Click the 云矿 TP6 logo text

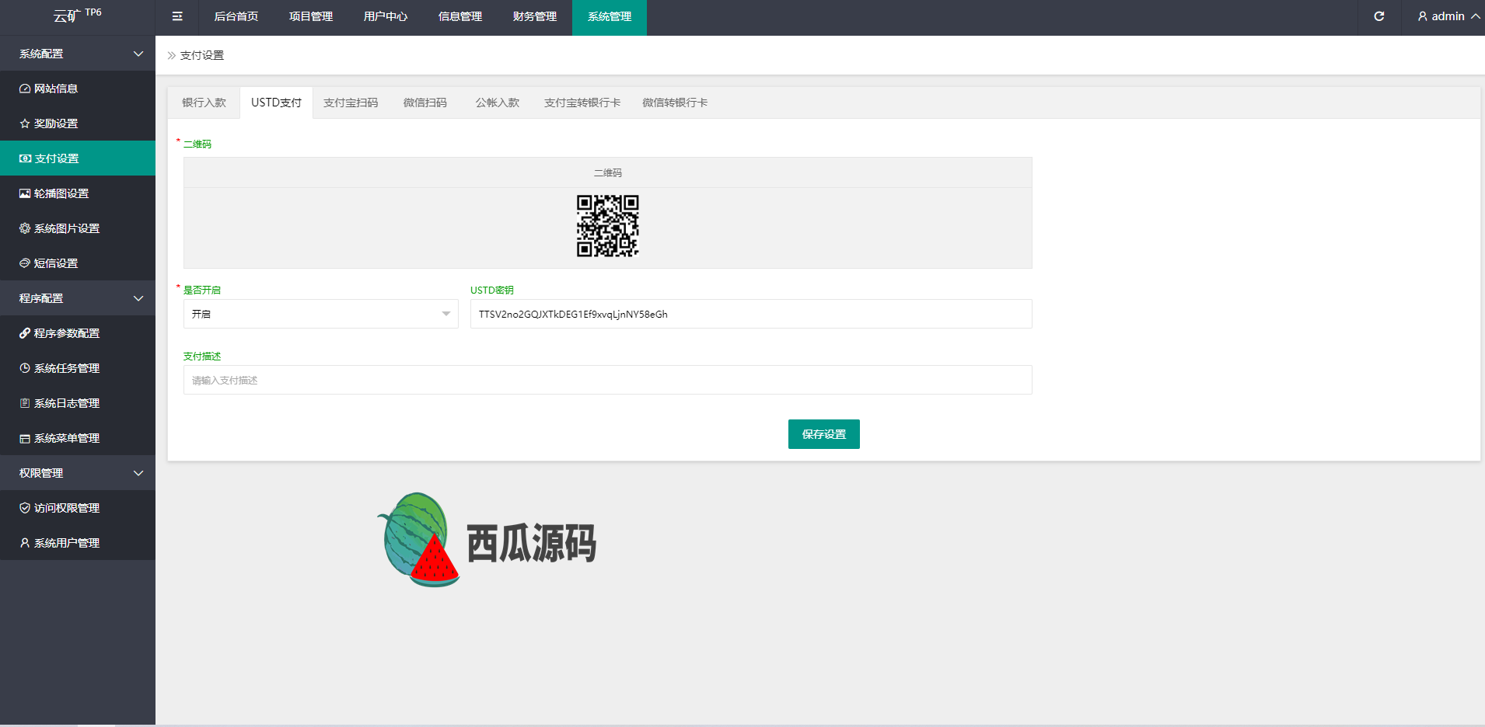point(78,15)
